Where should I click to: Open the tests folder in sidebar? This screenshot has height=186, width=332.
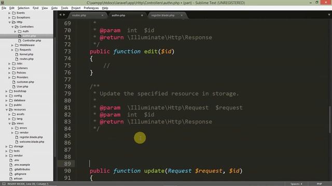(17, 151)
